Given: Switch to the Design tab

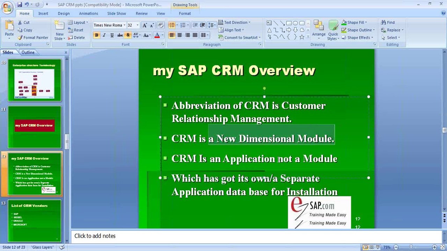Looking at the screenshot, I should (x=64, y=13).
